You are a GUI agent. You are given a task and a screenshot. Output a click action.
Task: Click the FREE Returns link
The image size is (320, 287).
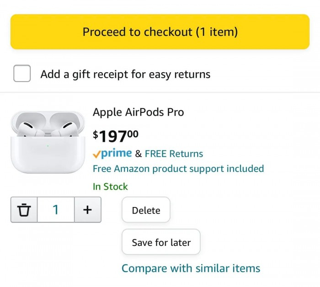click(x=174, y=154)
